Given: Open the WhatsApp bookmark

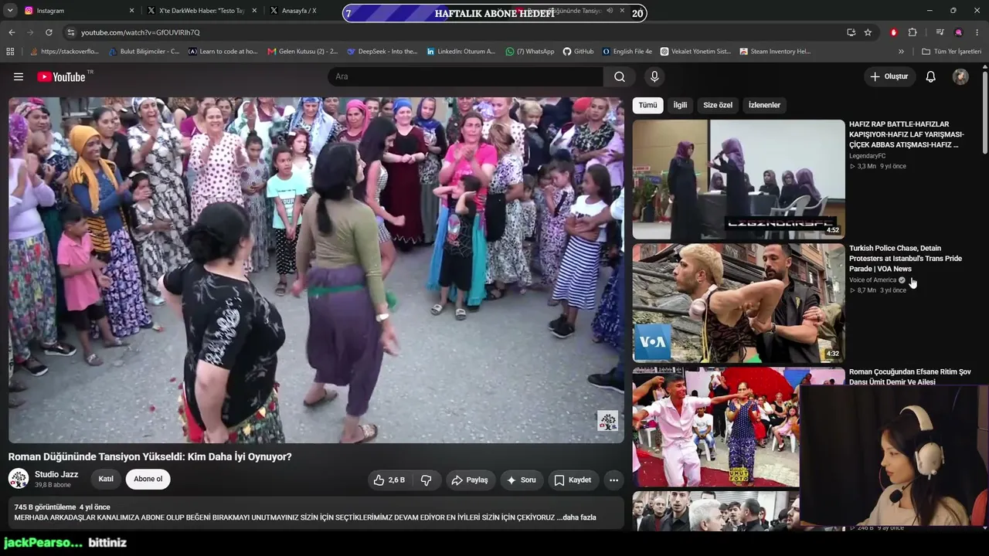Looking at the screenshot, I should tap(530, 52).
